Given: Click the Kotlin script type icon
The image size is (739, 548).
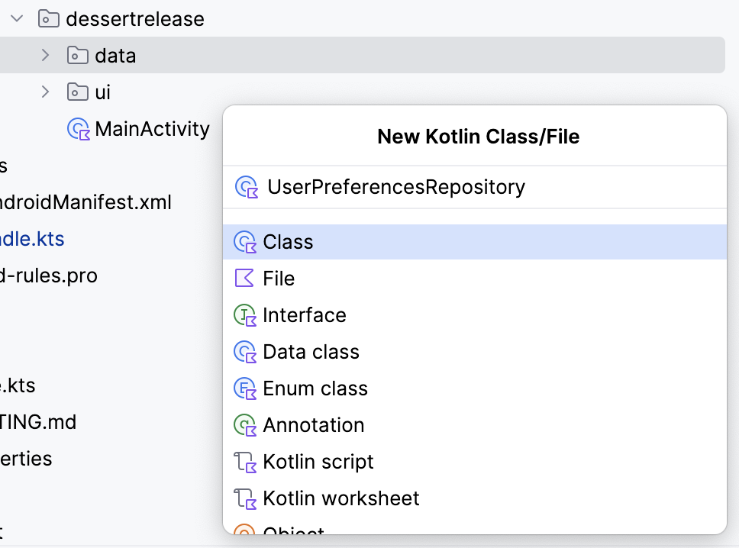Looking at the screenshot, I should click(244, 462).
